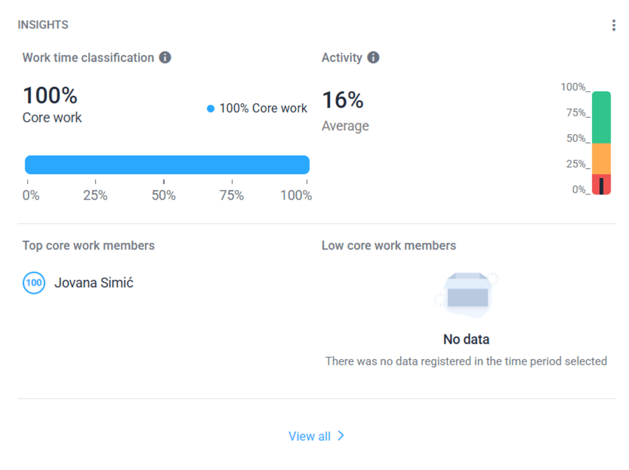Click Jovana Simić's score badge avatar
The height and width of the screenshot is (470, 629).
(x=34, y=283)
